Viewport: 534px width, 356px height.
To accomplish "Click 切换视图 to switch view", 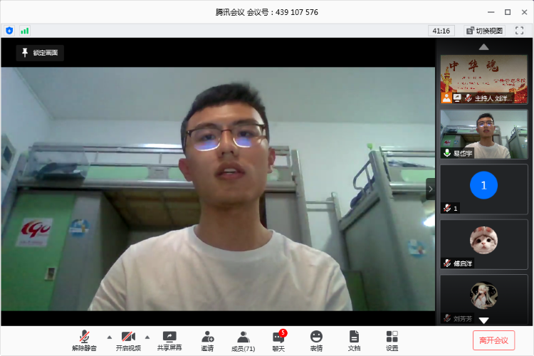I will click(x=484, y=31).
